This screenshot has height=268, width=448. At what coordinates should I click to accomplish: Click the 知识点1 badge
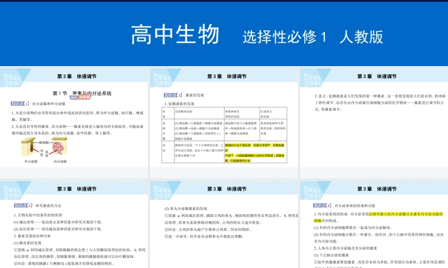(20, 104)
